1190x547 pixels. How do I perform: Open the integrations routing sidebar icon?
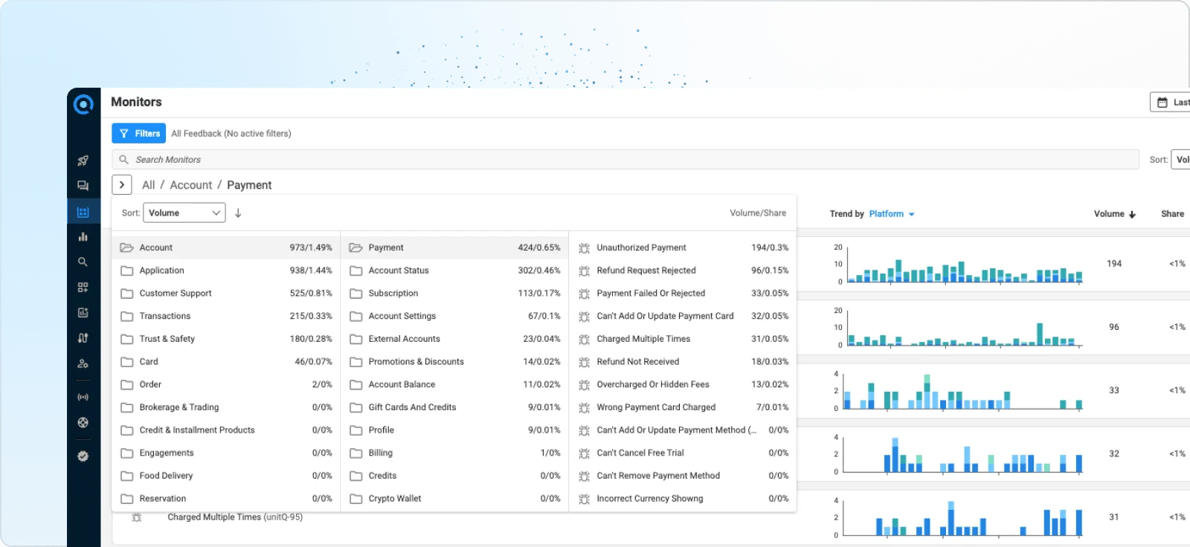tap(83, 337)
